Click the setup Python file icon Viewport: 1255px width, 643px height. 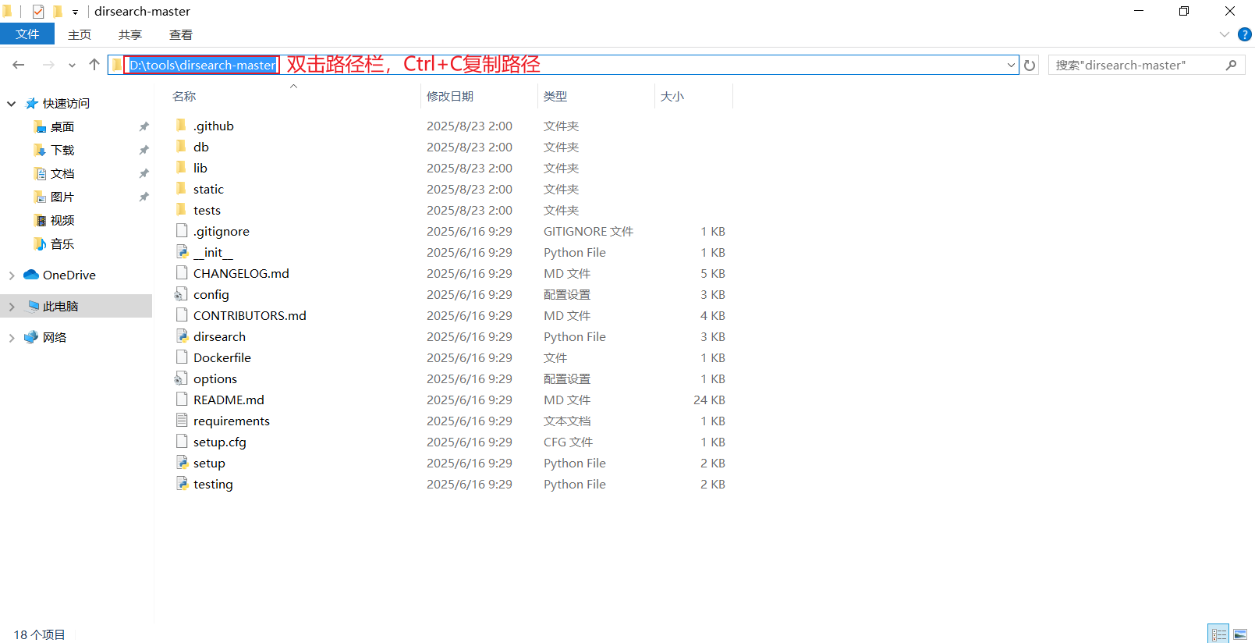click(x=182, y=463)
